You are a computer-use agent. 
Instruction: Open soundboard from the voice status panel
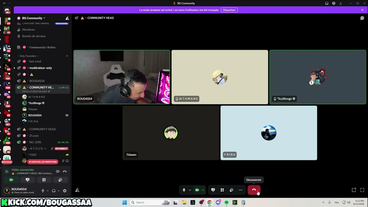click(x=60, y=180)
